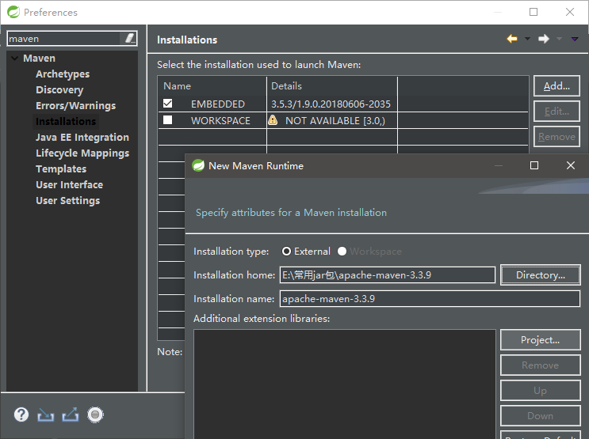Screen dimensions: 589x439
Task: Open back history dropdown arrow
Action: (527, 39)
